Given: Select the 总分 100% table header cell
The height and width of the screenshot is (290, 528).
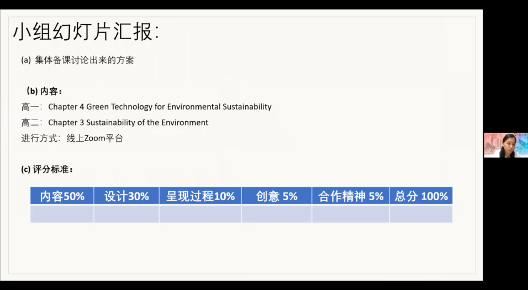Looking at the screenshot, I should [421, 196].
